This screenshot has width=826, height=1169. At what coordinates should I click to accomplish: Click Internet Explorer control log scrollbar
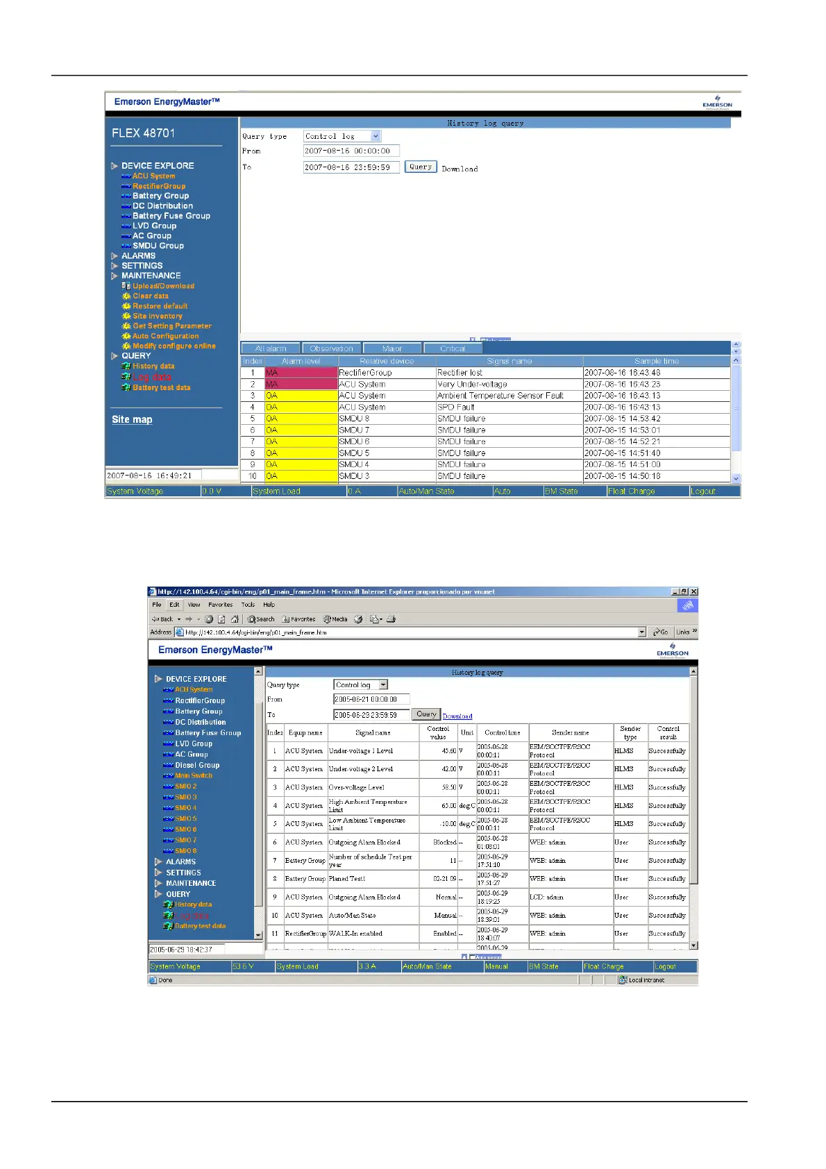click(693, 808)
